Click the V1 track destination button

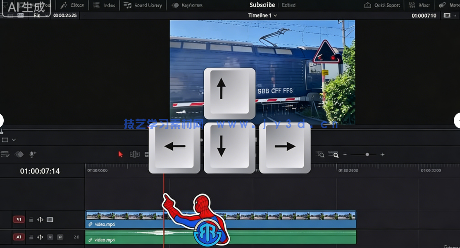click(19, 220)
